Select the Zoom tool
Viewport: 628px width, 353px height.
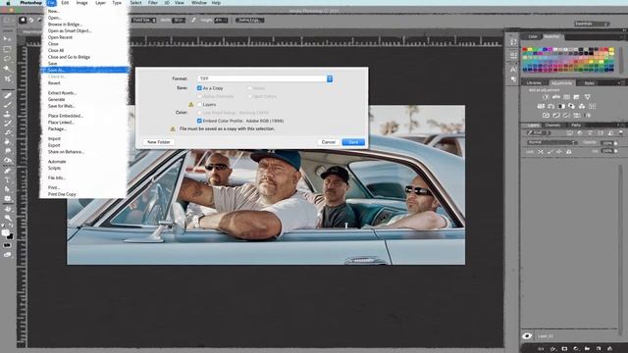click(7, 218)
